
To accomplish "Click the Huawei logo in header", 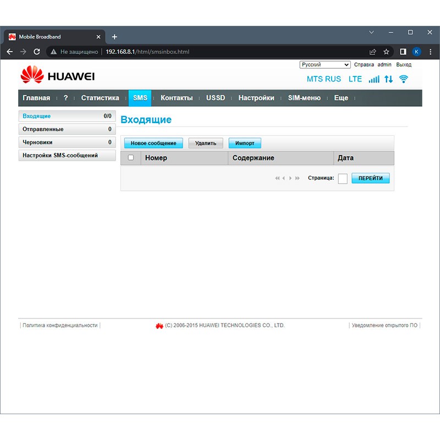I will pyautogui.click(x=57, y=76).
